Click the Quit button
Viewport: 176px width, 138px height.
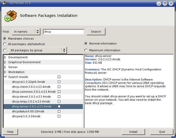point(162,132)
